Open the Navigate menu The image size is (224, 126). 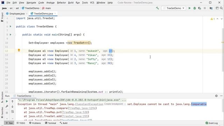(x=31, y=2)
